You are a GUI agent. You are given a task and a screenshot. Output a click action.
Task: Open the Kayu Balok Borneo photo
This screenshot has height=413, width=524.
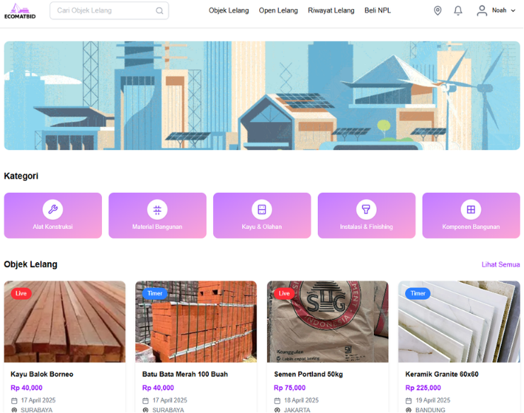(x=65, y=322)
